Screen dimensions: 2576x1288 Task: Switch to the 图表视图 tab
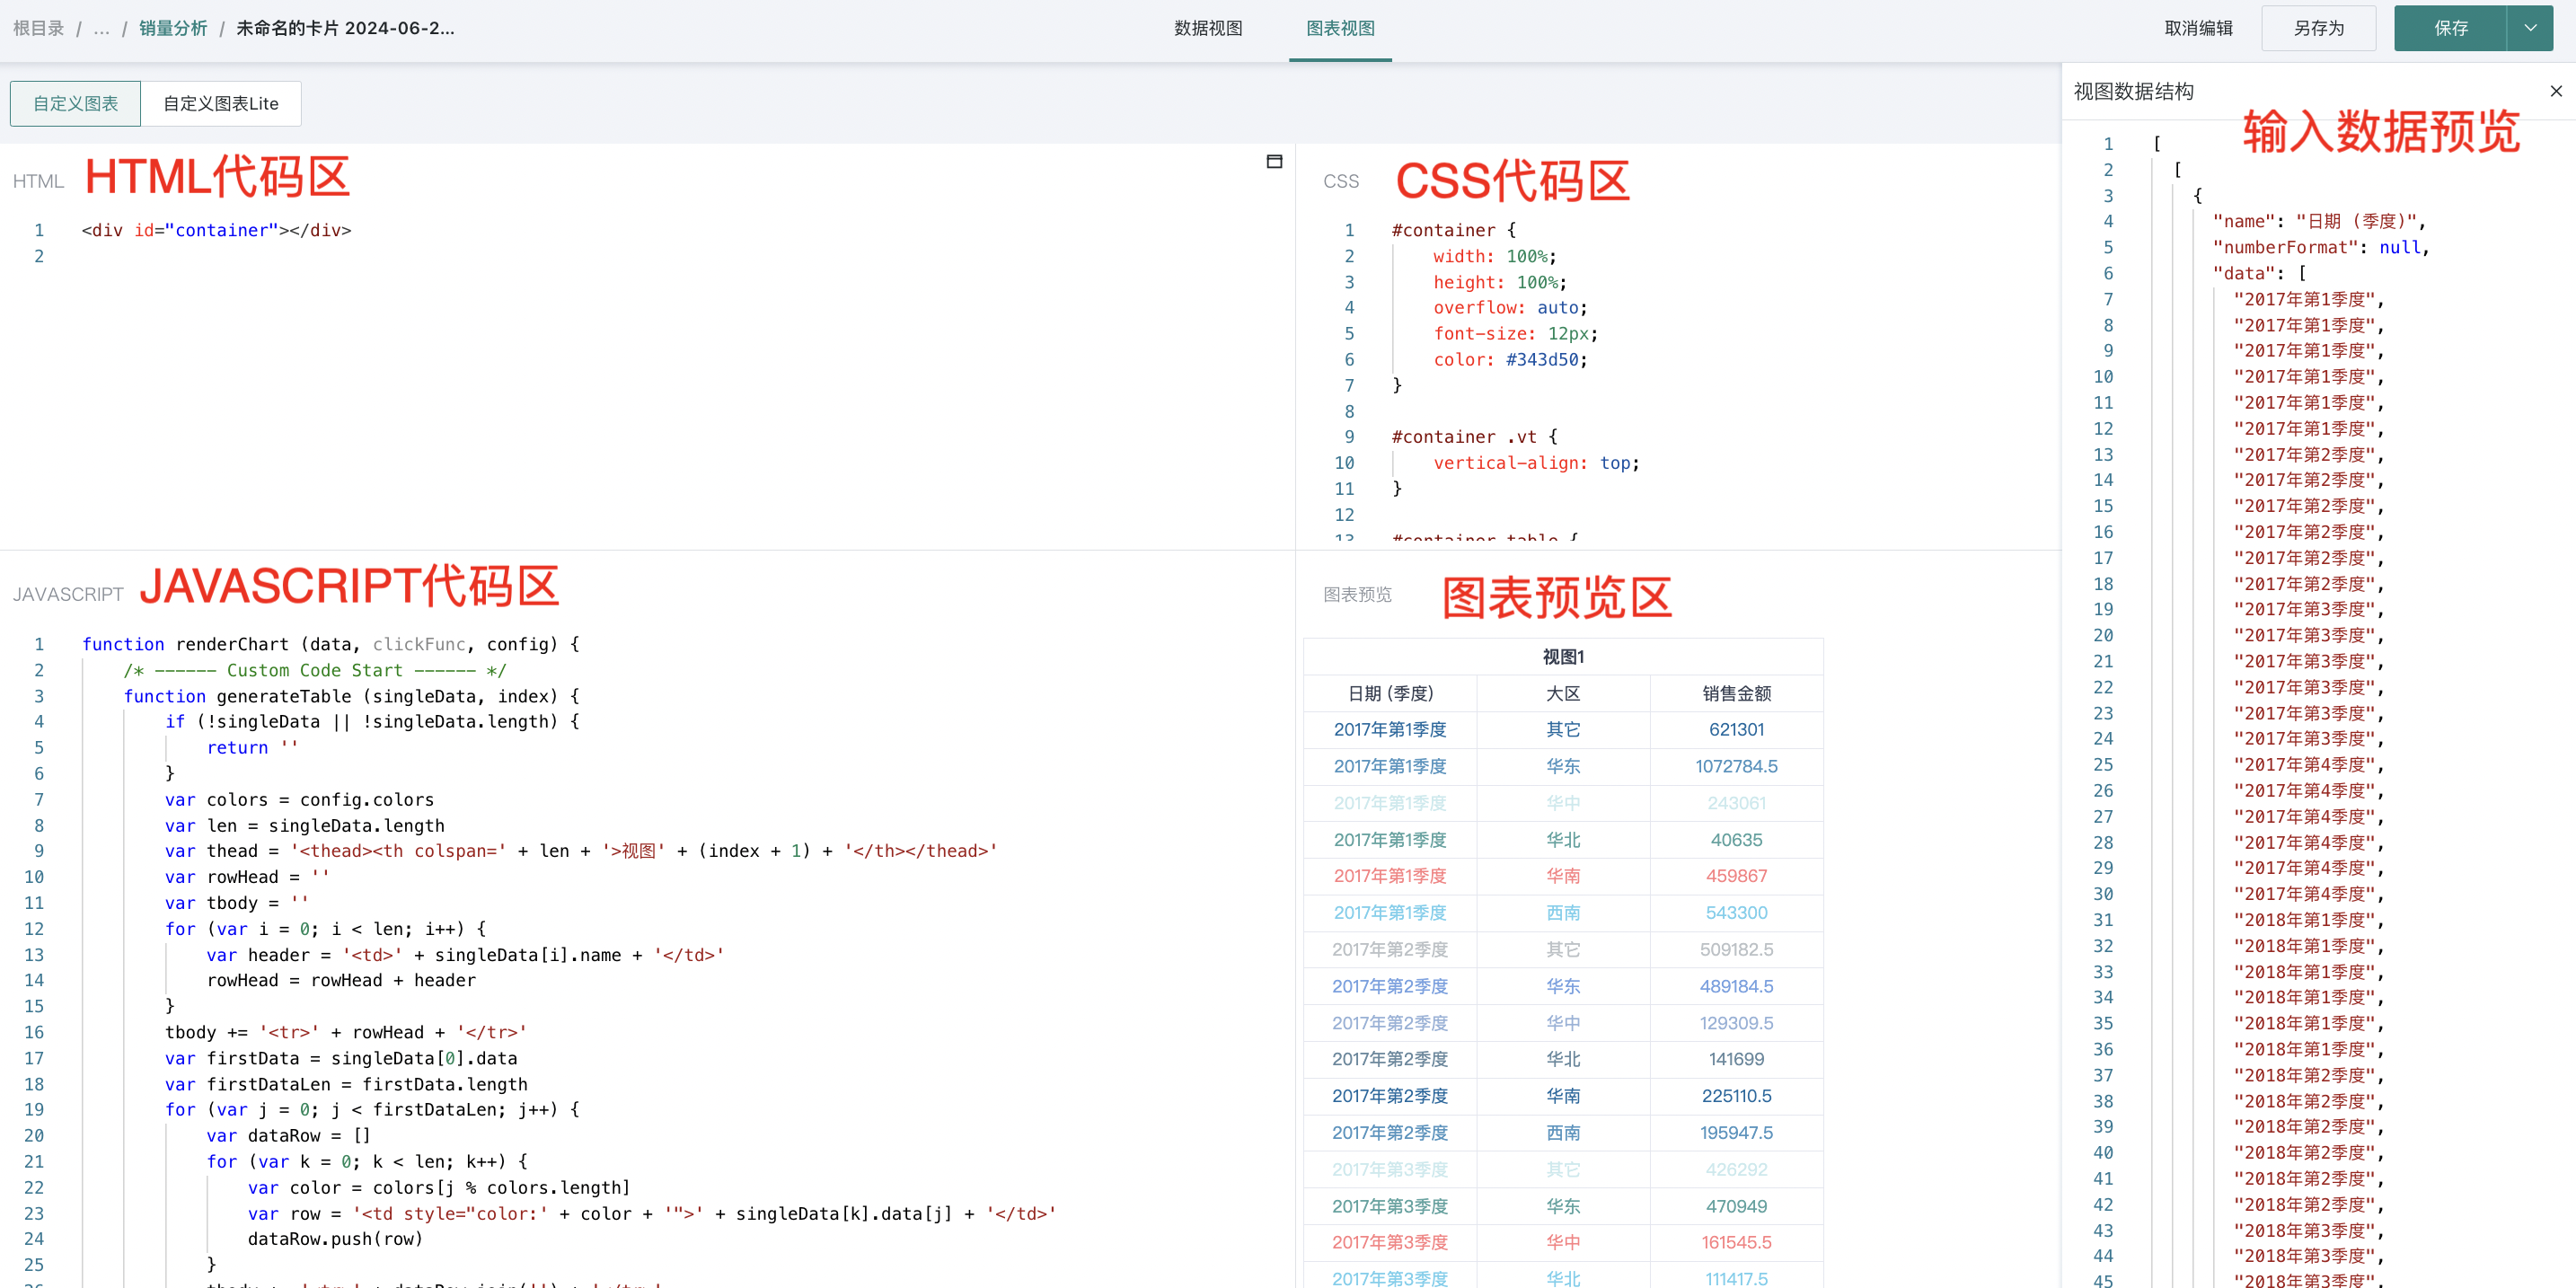(x=1340, y=28)
